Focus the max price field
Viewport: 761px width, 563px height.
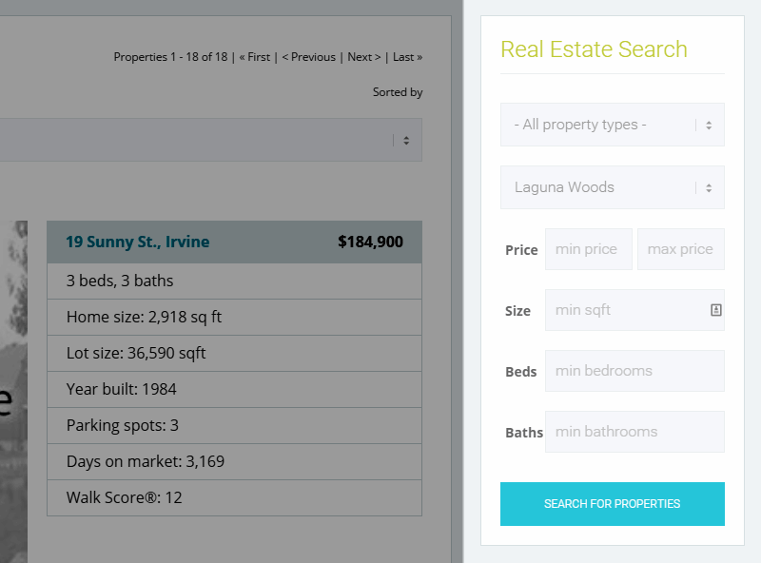click(680, 249)
